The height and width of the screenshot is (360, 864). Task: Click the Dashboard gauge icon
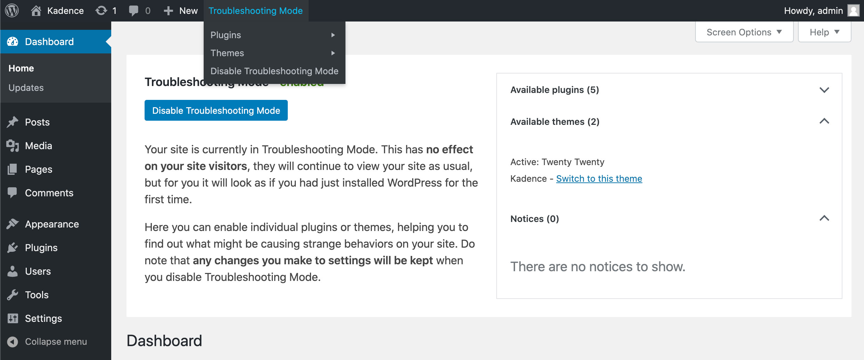pos(13,42)
